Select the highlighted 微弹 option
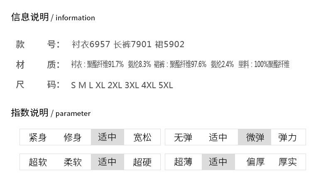This screenshot has height=183, width=328. pos(255,137)
